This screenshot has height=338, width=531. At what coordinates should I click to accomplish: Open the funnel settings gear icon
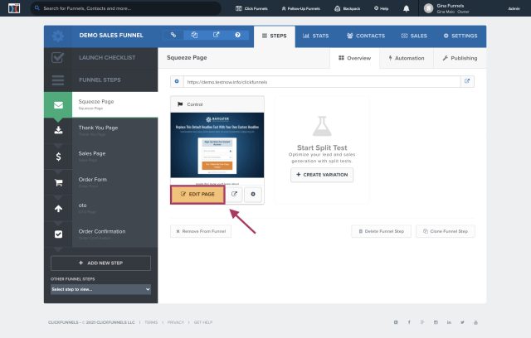click(x=58, y=36)
